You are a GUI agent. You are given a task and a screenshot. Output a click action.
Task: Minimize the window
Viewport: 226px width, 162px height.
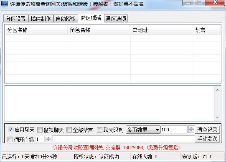pos(188,3)
